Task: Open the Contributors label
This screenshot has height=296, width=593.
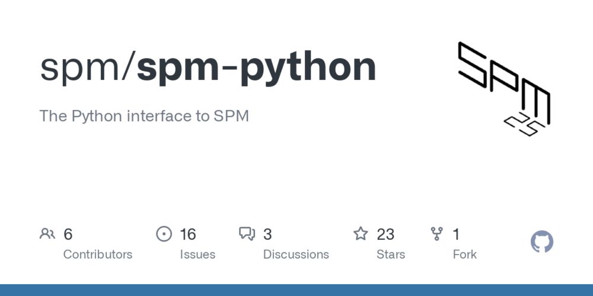Action: pos(98,255)
